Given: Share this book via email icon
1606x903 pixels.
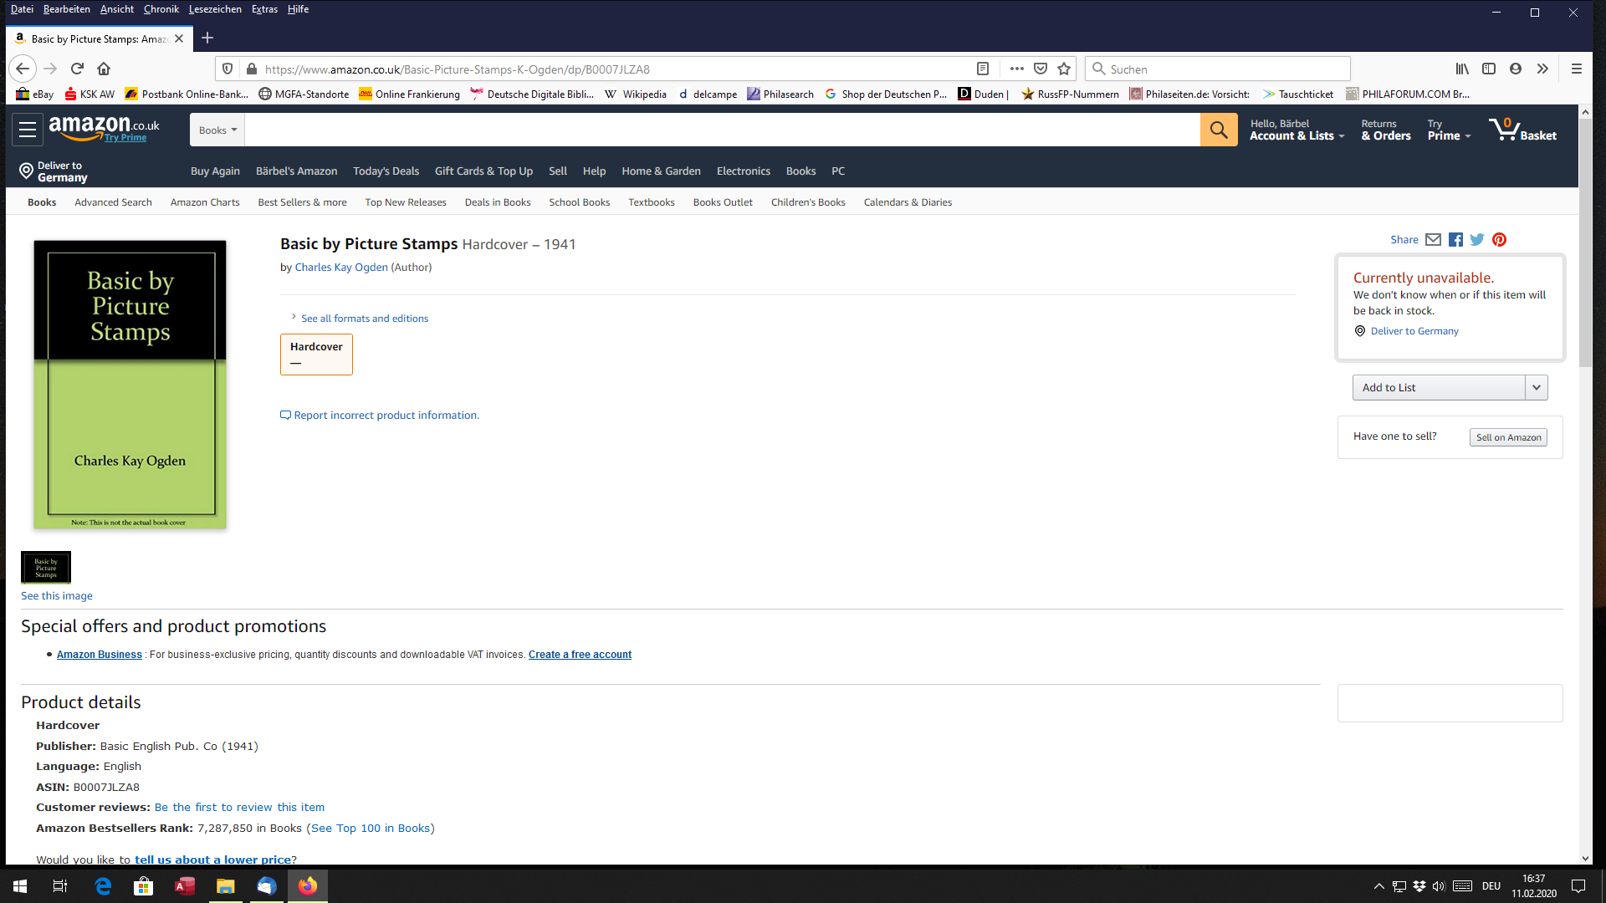Looking at the screenshot, I should point(1433,240).
